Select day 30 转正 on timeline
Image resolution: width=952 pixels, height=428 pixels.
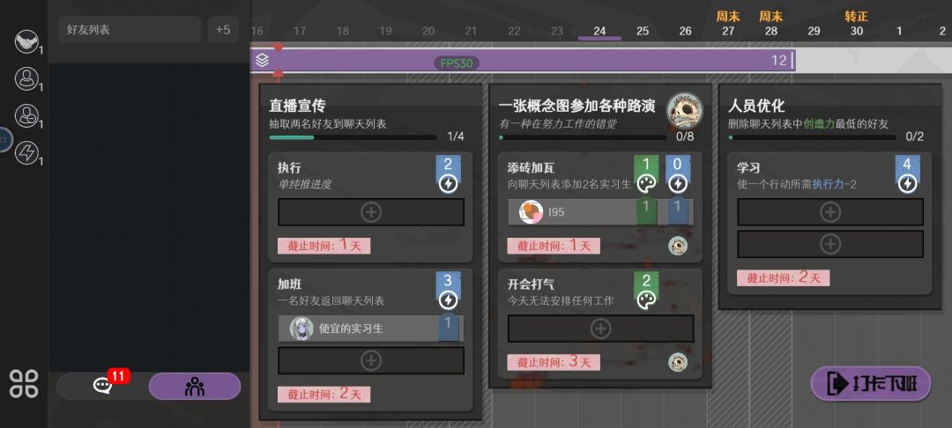[x=856, y=25]
